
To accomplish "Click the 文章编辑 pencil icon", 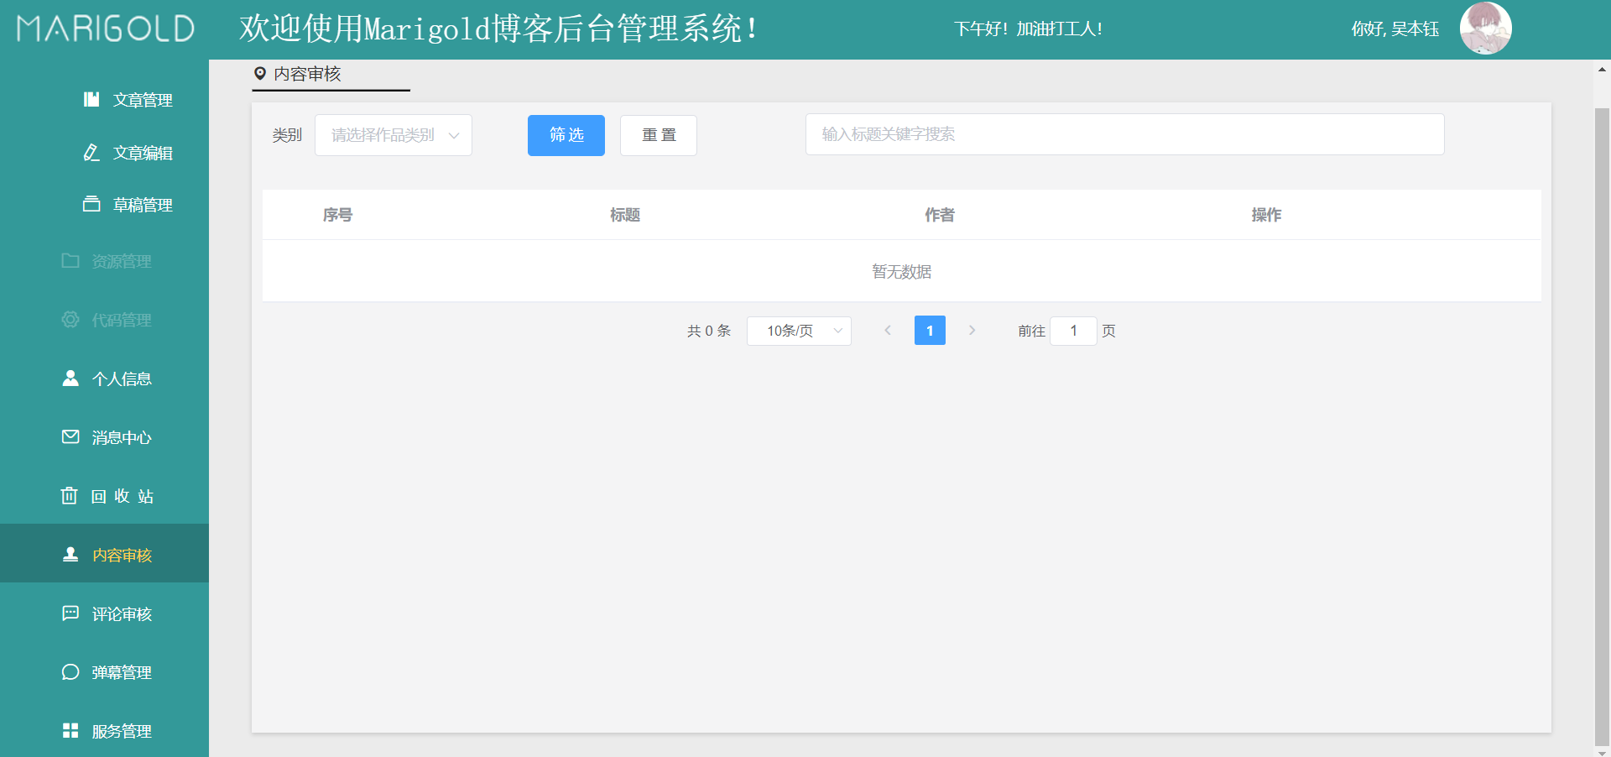I will point(92,153).
